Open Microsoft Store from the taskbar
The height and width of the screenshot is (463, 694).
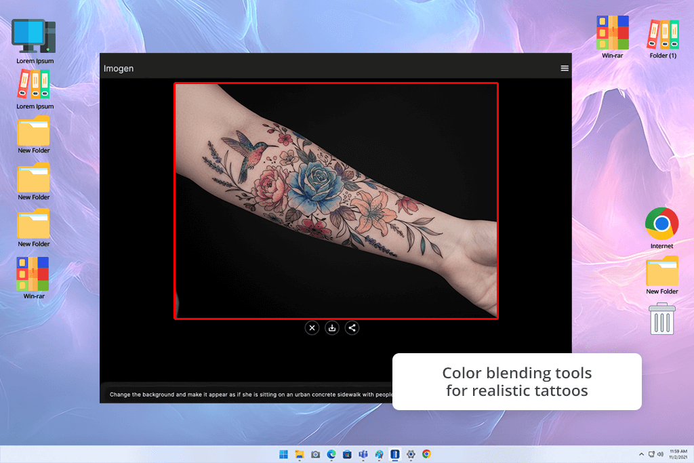coord(347,454)
